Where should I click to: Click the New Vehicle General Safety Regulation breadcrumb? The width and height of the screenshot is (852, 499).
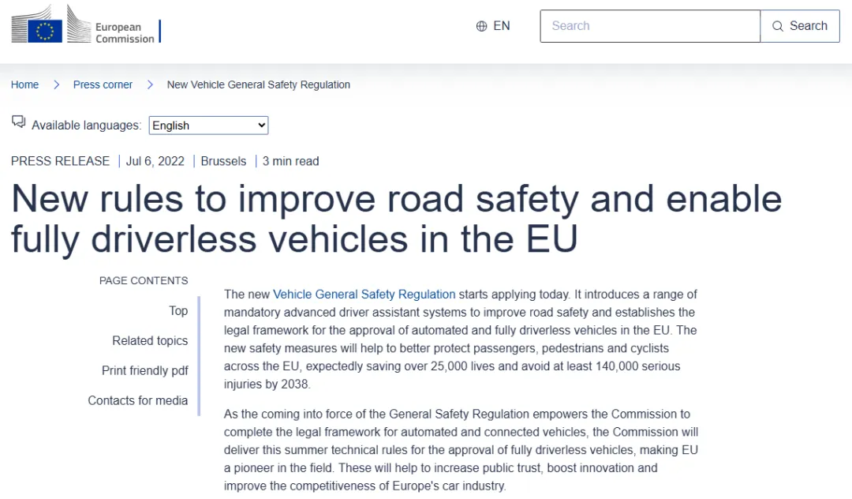point(258,84)
